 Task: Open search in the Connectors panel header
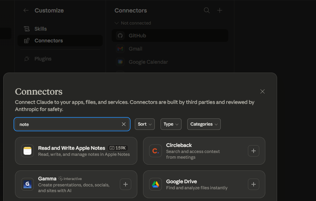tap(207, 10)
